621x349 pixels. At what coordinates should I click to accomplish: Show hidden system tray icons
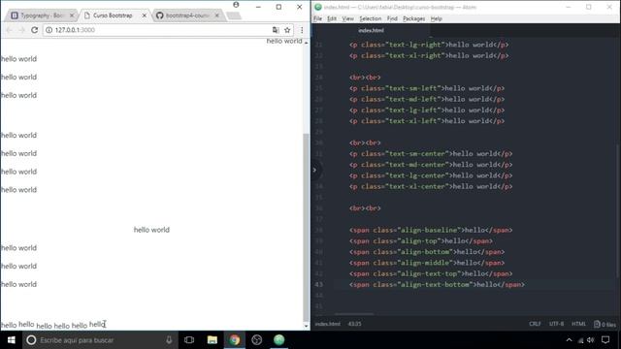click(x=570, y=340)
